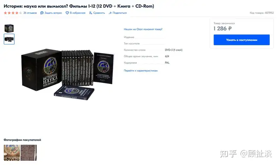Open main product image of DVD set
This screenshot has height=165, width=279.
[x=67, y=74]
